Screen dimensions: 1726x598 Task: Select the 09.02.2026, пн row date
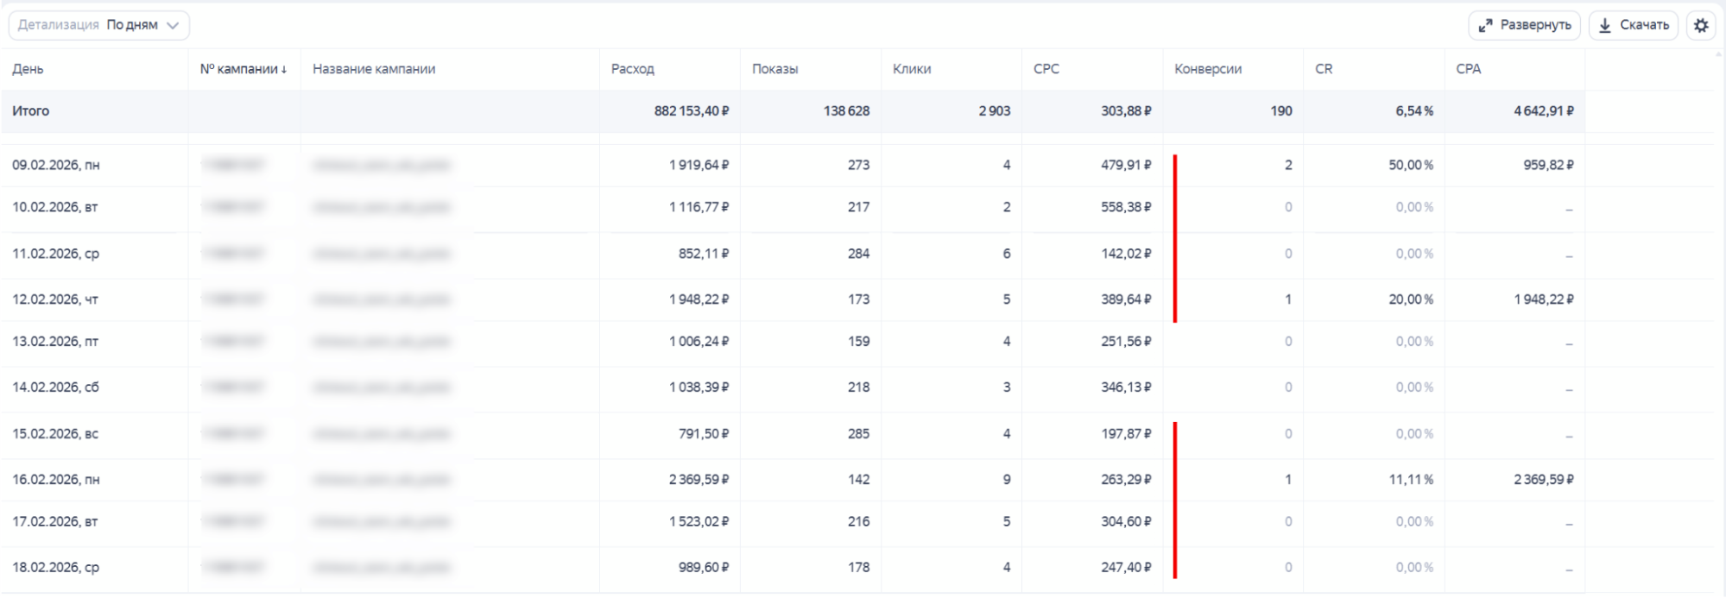point(55,165)
